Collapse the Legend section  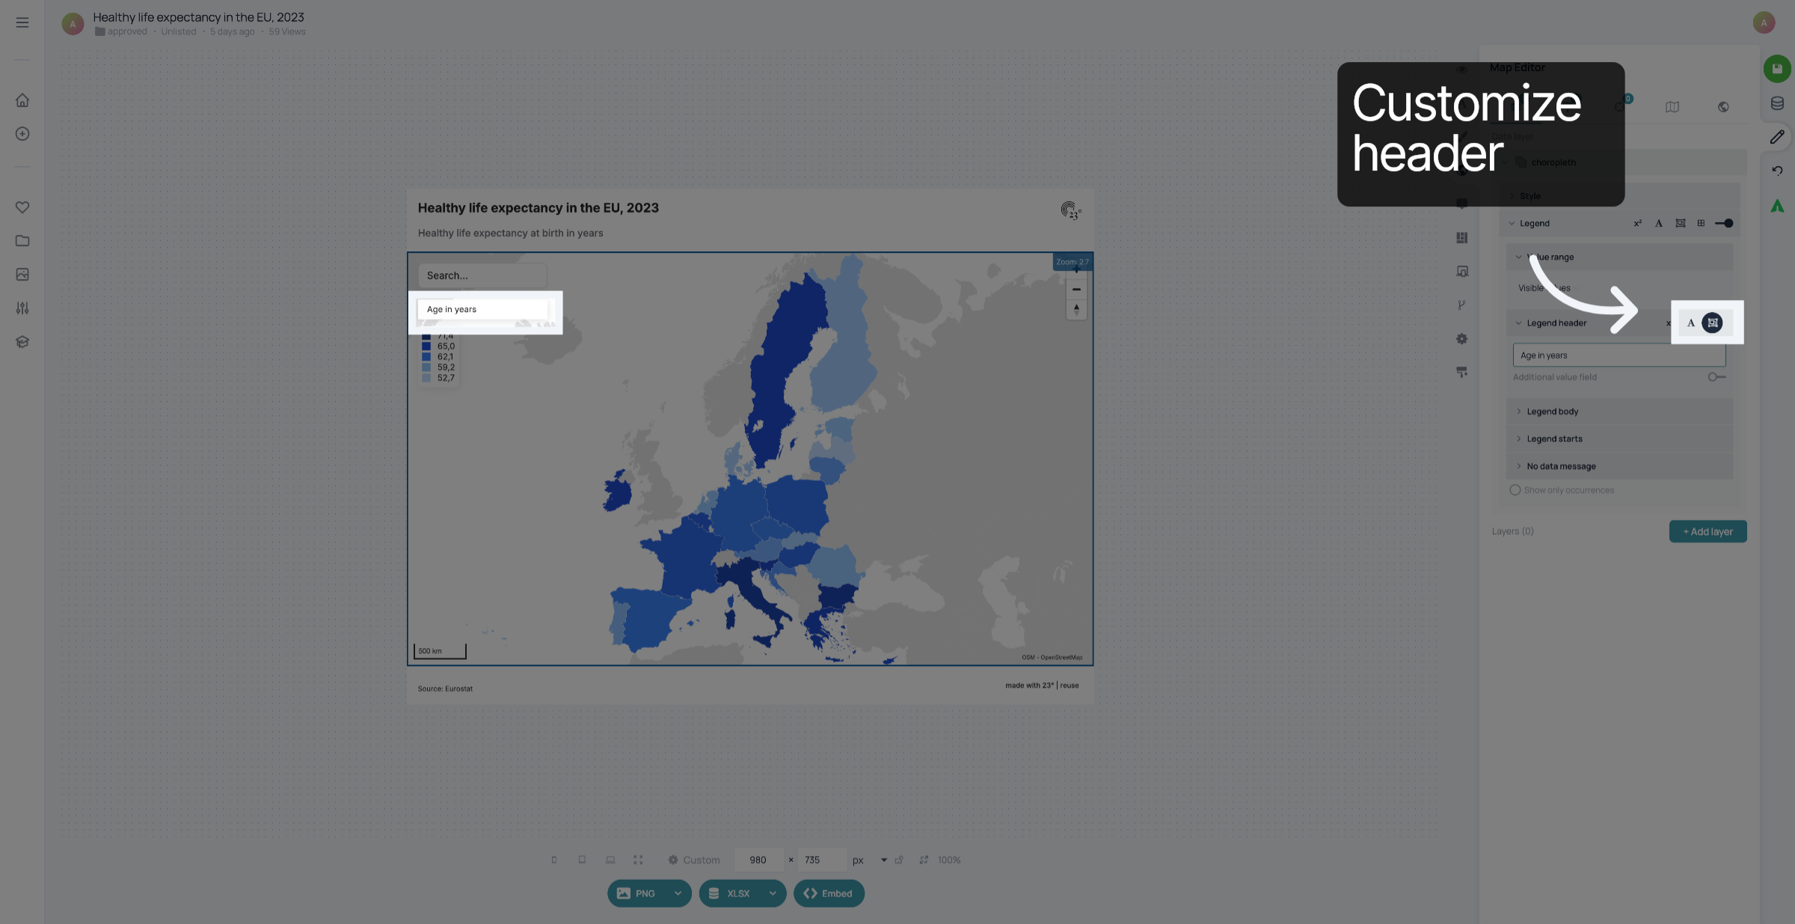pos(1512,223)
